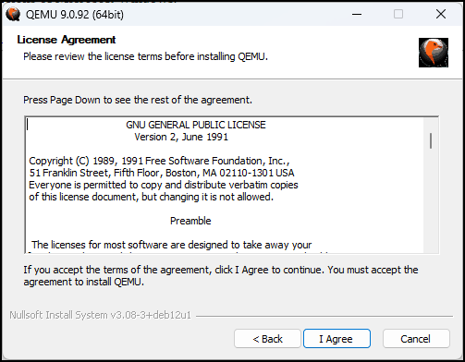The width and height of the screenshot is (465, 362).
Task: Click the disabled maximize button
Action: click(398, 14)
